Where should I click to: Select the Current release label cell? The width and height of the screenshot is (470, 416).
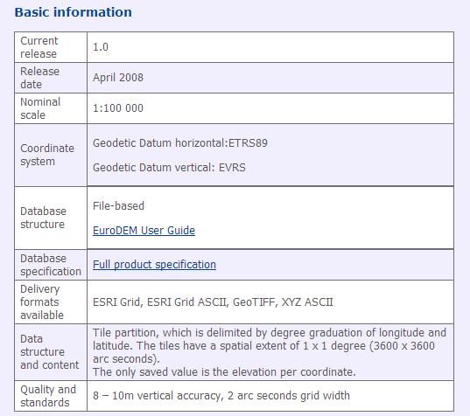[x=51, y=47]
